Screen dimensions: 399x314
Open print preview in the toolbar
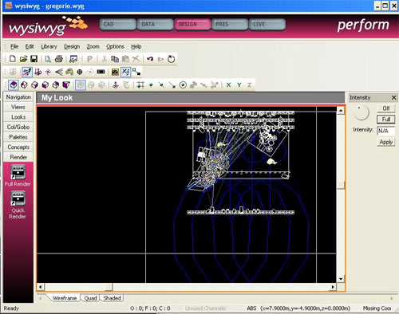point(48,59)
